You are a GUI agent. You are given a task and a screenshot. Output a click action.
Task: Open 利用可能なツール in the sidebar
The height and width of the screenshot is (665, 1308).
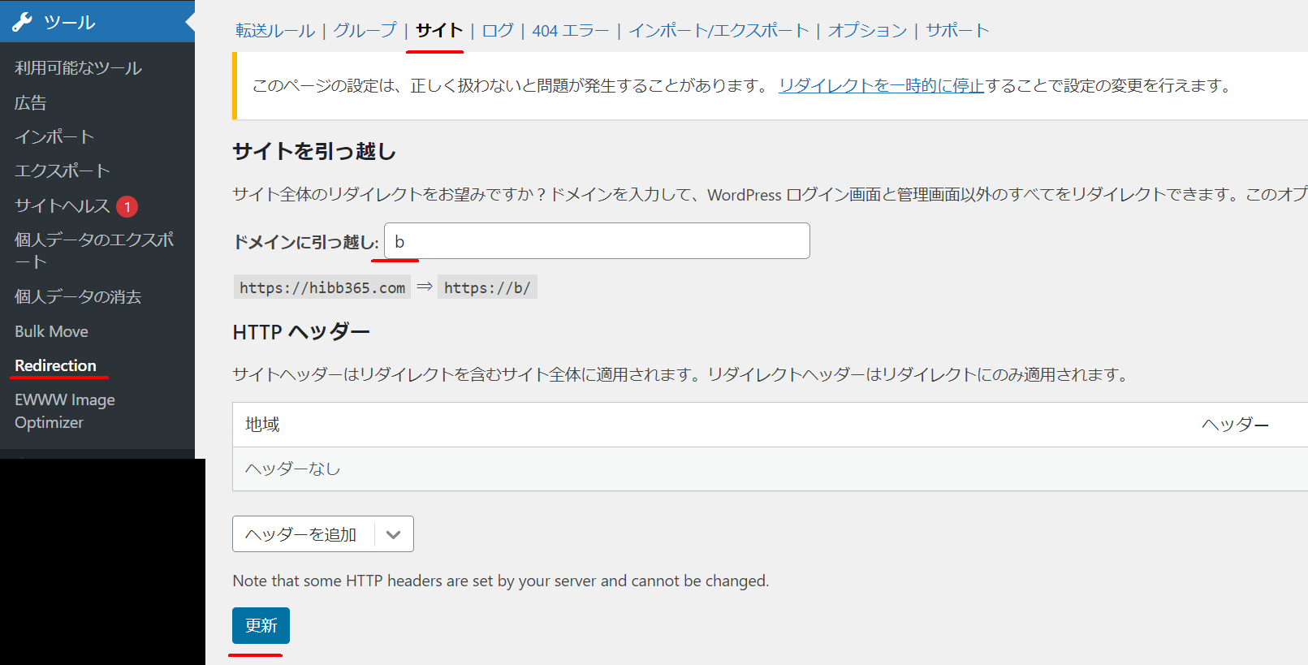(x=78, y=68)
